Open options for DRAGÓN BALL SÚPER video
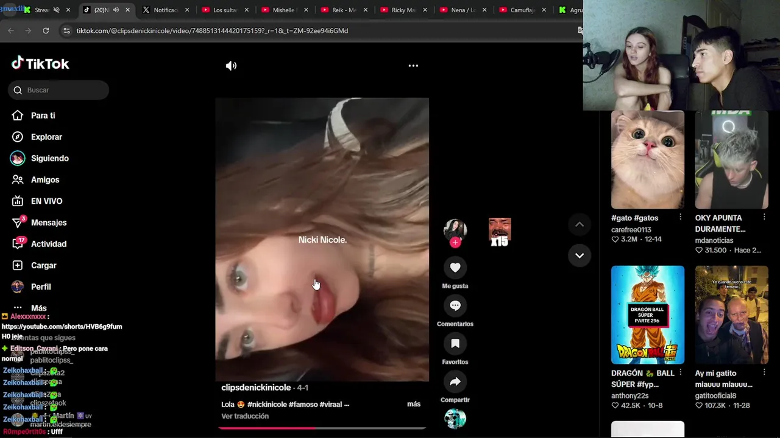The image size is (780, 438). [680, 373]
